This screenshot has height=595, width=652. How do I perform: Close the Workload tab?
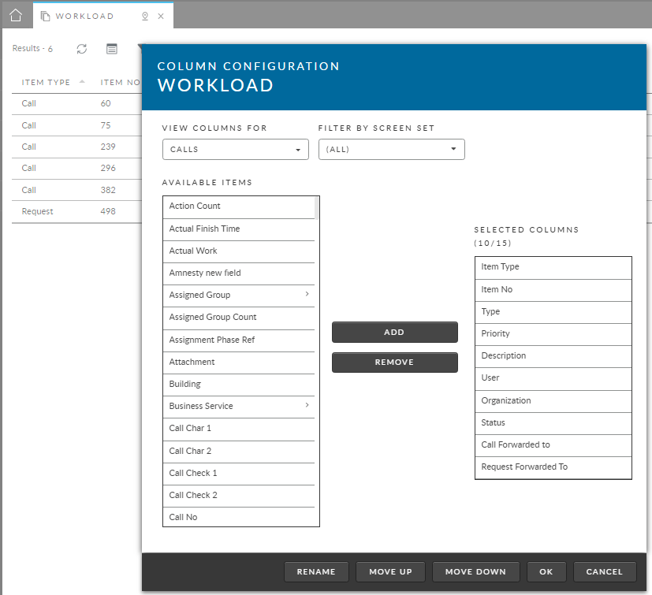162,16
